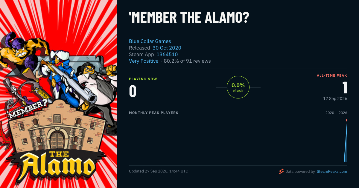The width and height of the screenshot is (359, 188).
Task: Click the 0.0% of peak circle
Action: [x=238, y=87]
